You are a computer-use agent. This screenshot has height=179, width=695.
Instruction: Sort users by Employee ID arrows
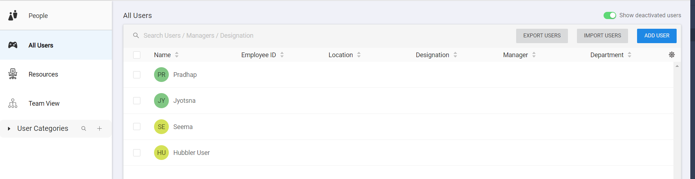282,55
